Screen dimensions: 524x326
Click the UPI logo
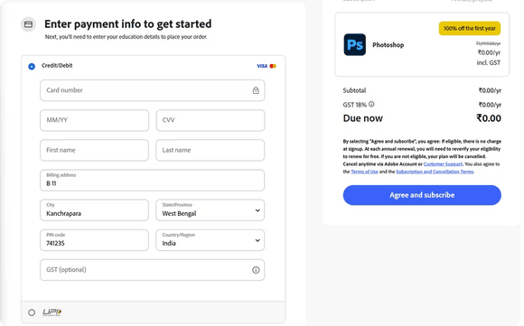coord(51,312)
